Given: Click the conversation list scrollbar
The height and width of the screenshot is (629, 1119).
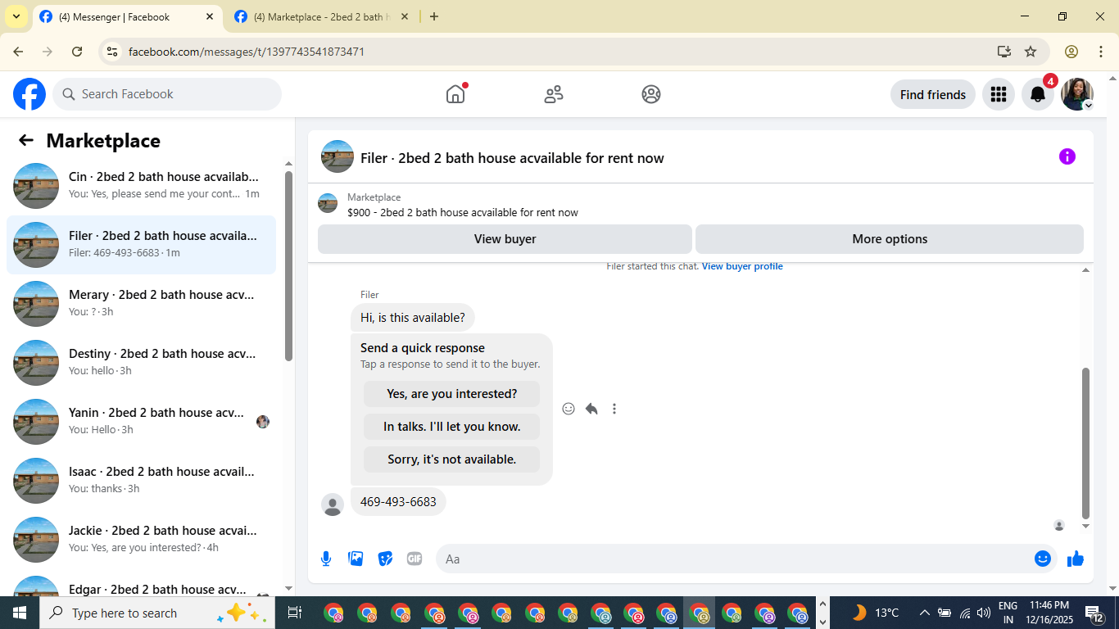Looking at the screenshot, I should [288, 265].
